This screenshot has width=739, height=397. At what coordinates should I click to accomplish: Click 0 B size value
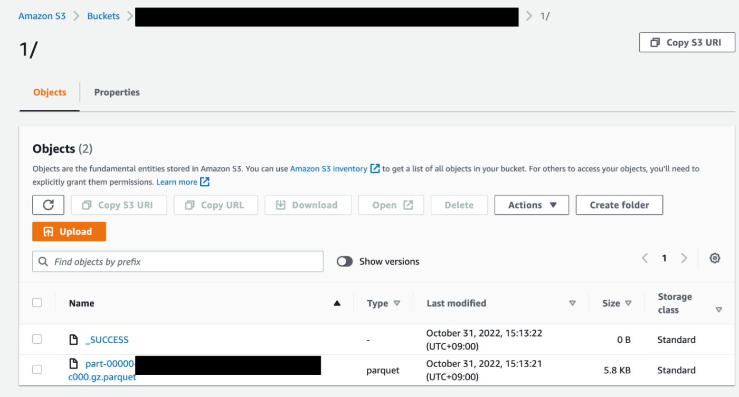624,339
